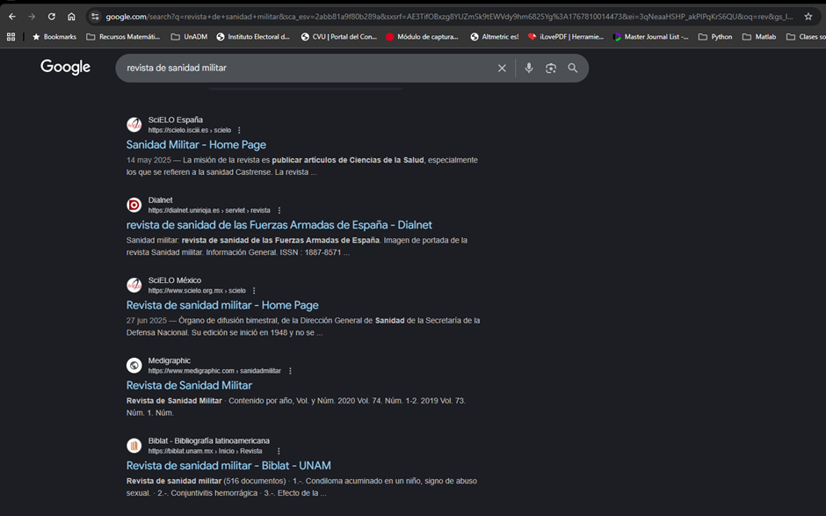Open the Python bookmarks folder
The image size is (826, 516).
pos(715,37)
